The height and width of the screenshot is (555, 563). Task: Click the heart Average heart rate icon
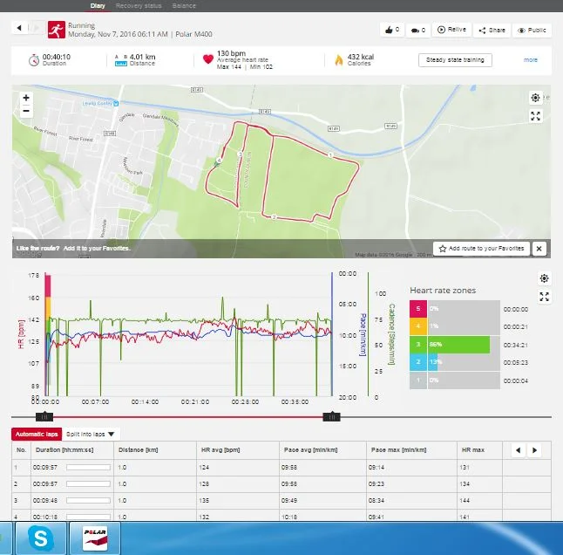208,59
